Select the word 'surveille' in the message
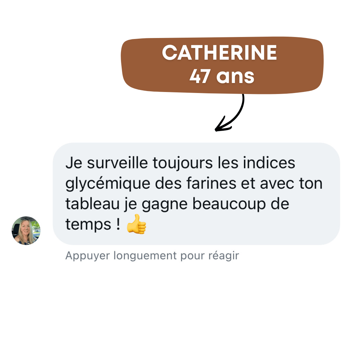 click(x=117, y=163)
